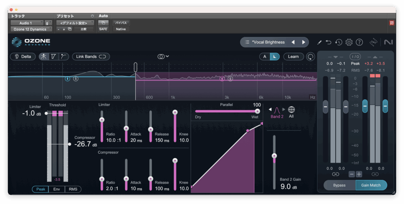Open the Audio 1 track dropdown
The height and width of the screenshot is (204, 404).
coord(26,23)
